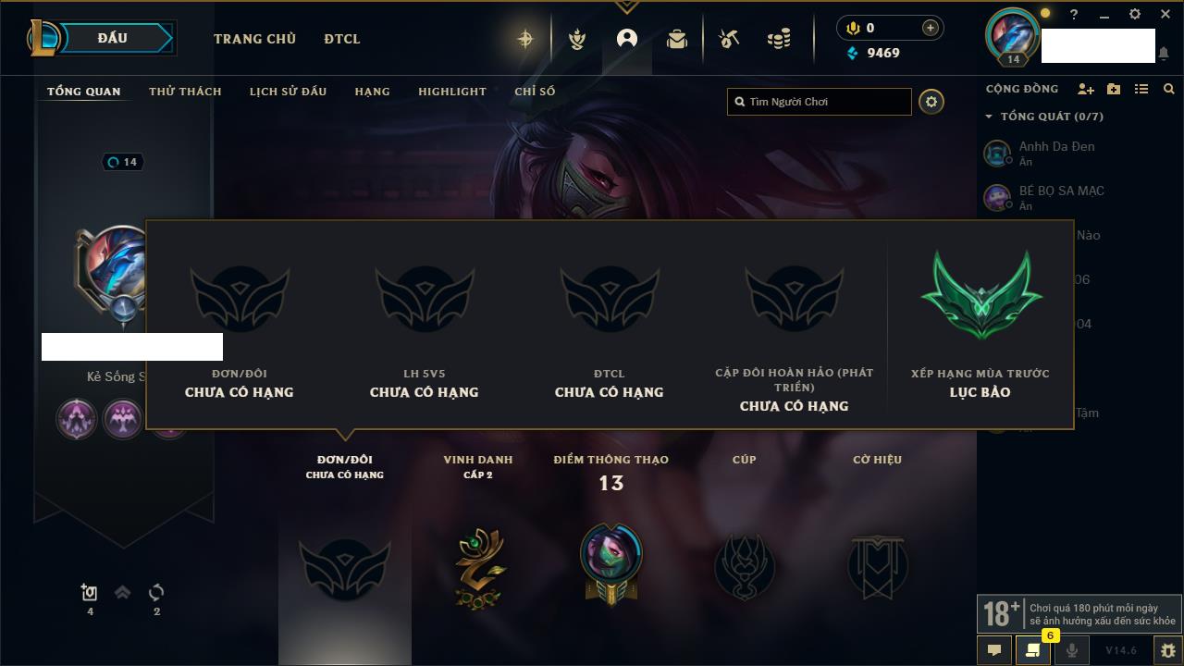This screenshot has width=1184, height=666.
Task: Click the Add Friend icon
Action: (1086, 89)
